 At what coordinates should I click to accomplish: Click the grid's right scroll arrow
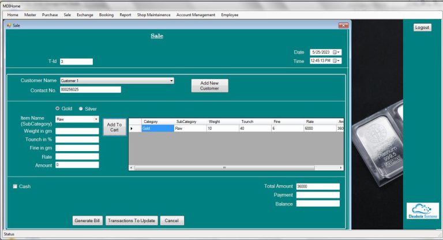pos(341,168)
